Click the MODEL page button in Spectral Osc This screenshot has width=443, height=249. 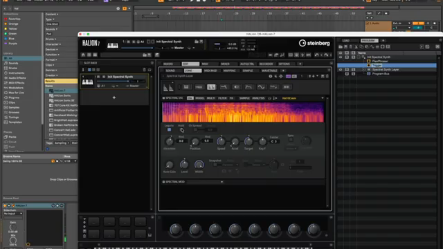click(x=200, y=98)
